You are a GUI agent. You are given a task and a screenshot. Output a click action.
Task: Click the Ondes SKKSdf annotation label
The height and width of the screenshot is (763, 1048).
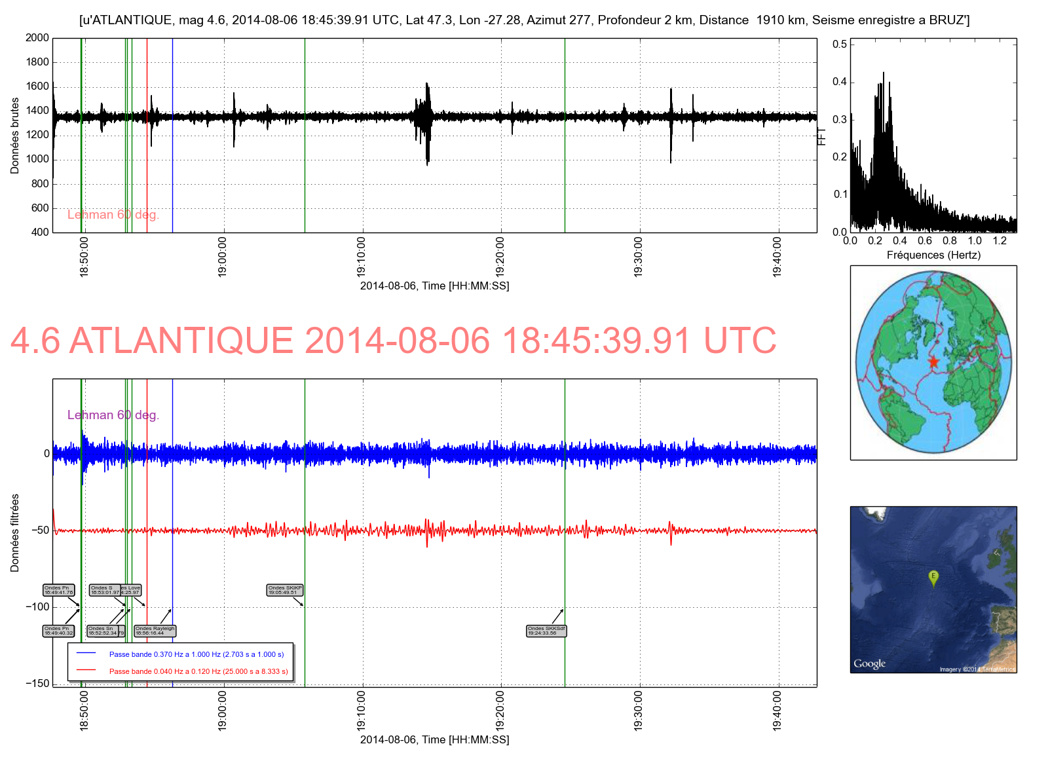click(x=546, y=631)
